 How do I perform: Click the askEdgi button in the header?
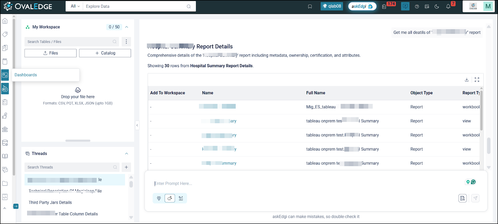(362, 6)
